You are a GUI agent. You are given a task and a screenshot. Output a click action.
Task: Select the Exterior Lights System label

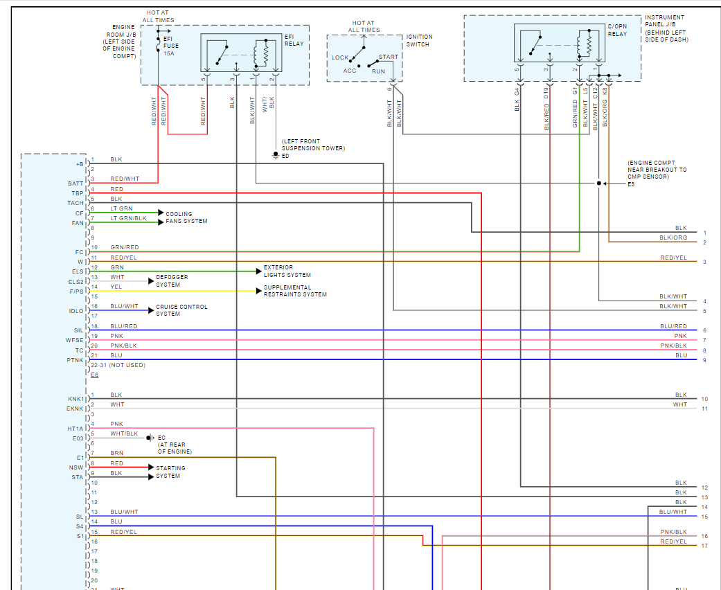[287, 271]
